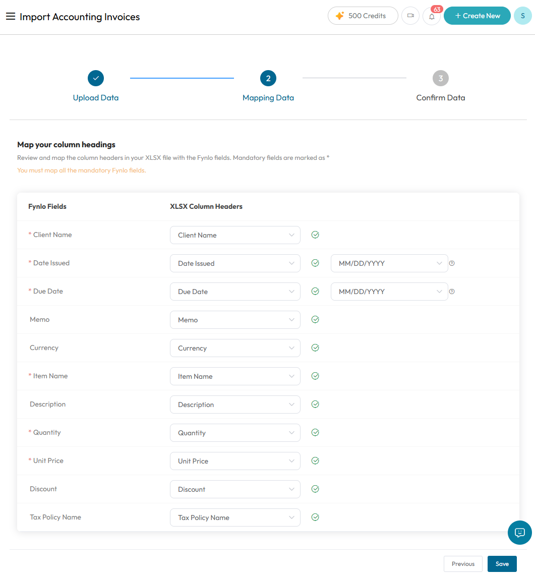The image size is (535, 577).
Task: Open the Client Name column dropdown
Action: (235, 235)
